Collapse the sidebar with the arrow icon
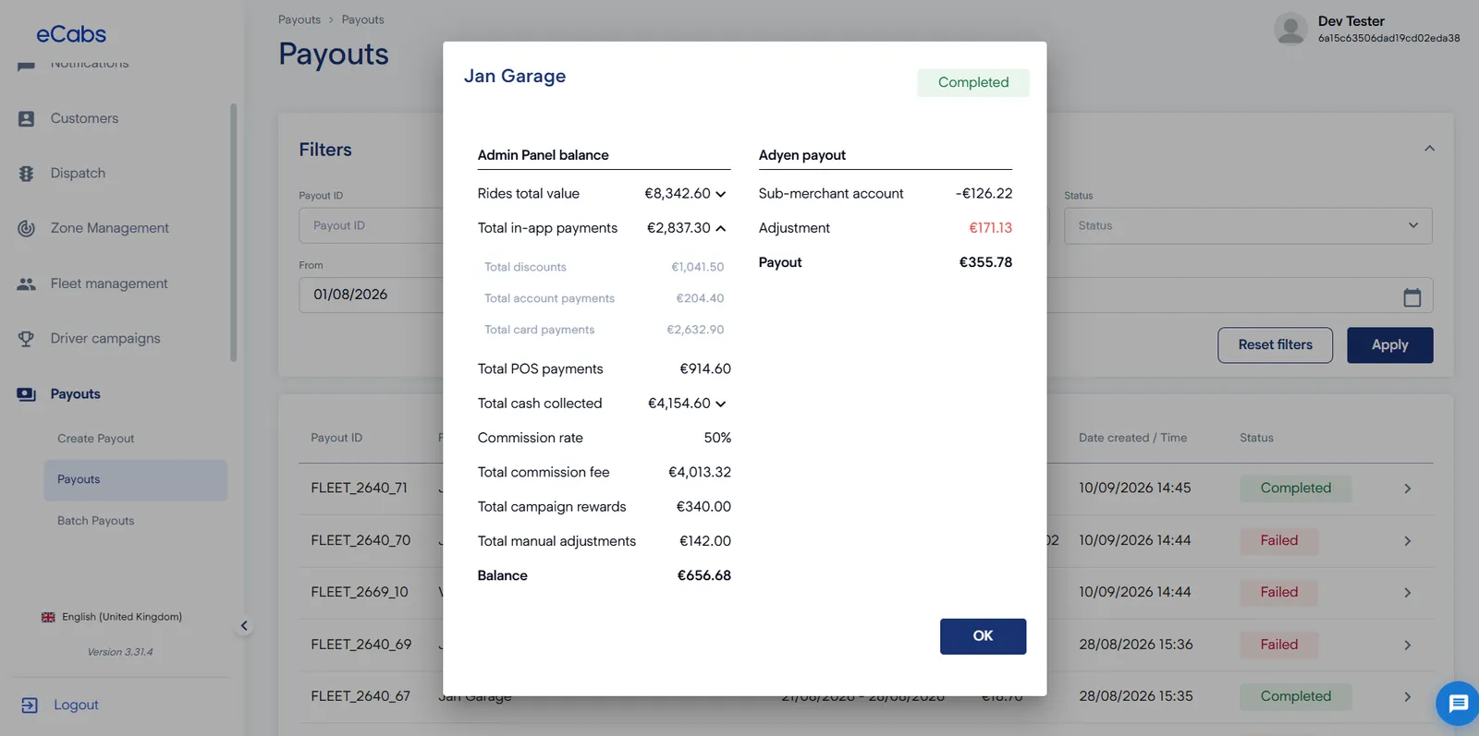 pos(244,626)
